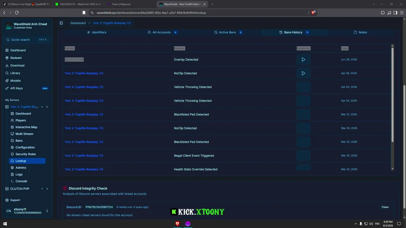The image size is (406, 228).
Task: Click the Dashboard breadcrumb link
Action: click(78, 23)
